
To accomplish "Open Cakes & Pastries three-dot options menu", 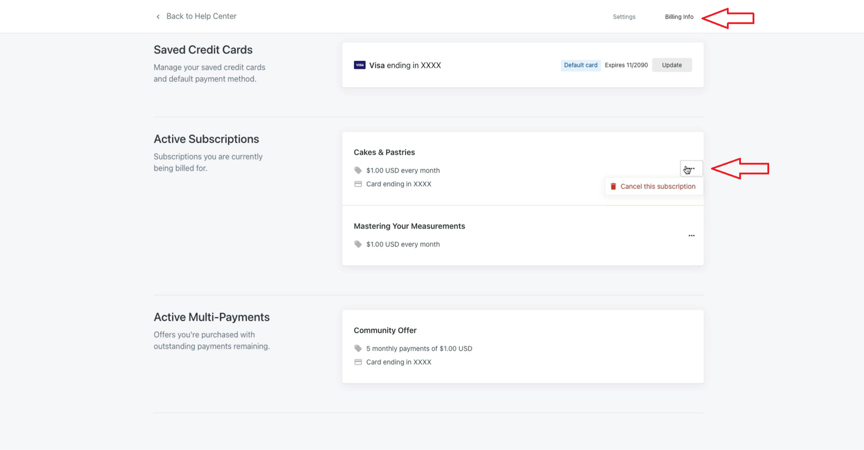I will (691, 168).
